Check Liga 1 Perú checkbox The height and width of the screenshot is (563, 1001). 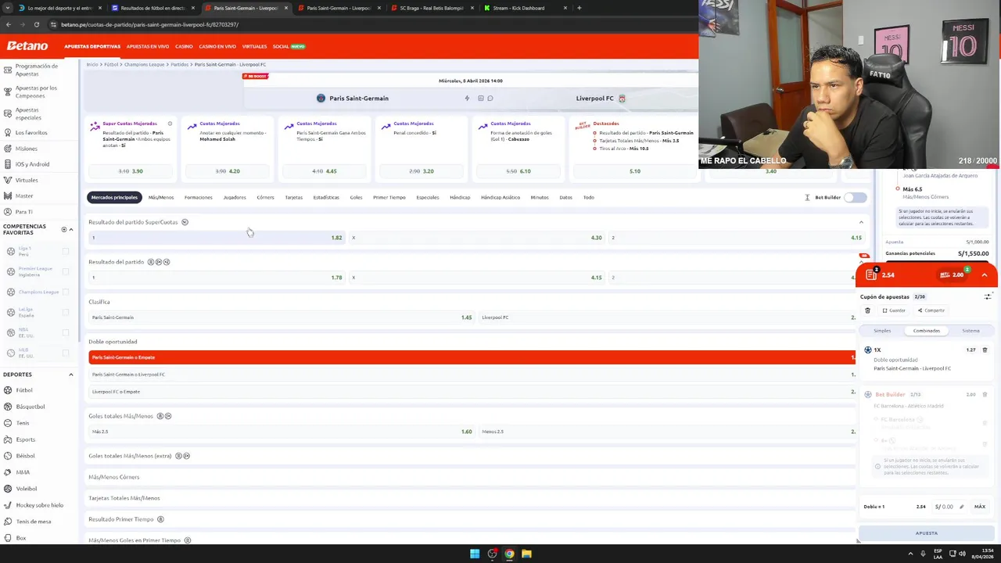[x=66, y=251]
